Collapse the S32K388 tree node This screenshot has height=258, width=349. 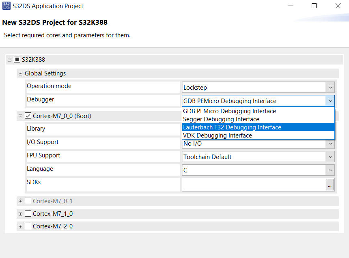(9, 59)
